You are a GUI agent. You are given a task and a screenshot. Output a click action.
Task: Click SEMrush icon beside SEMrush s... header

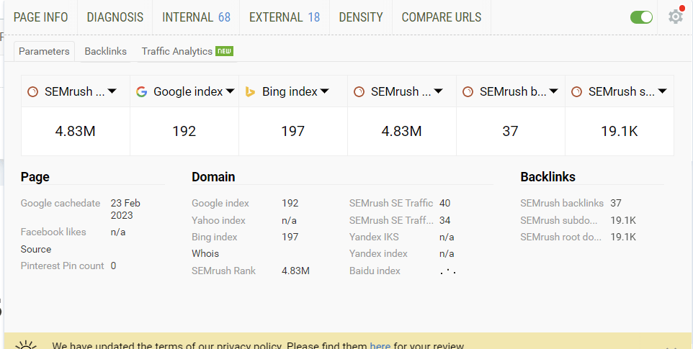(576, 92)
